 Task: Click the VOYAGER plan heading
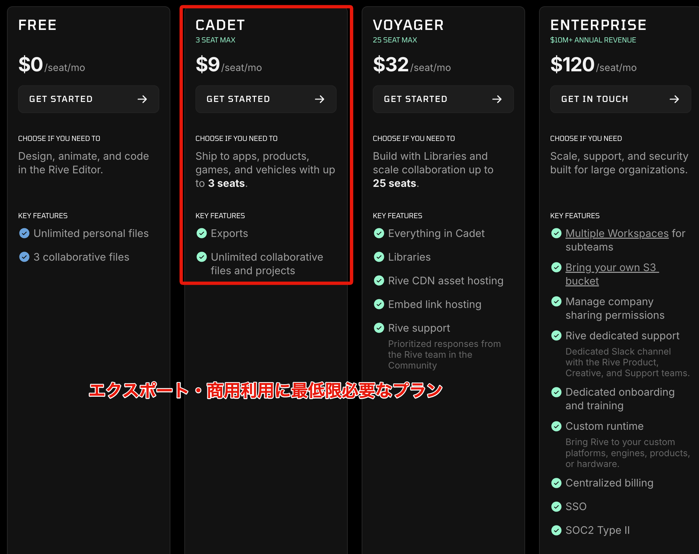408,25
